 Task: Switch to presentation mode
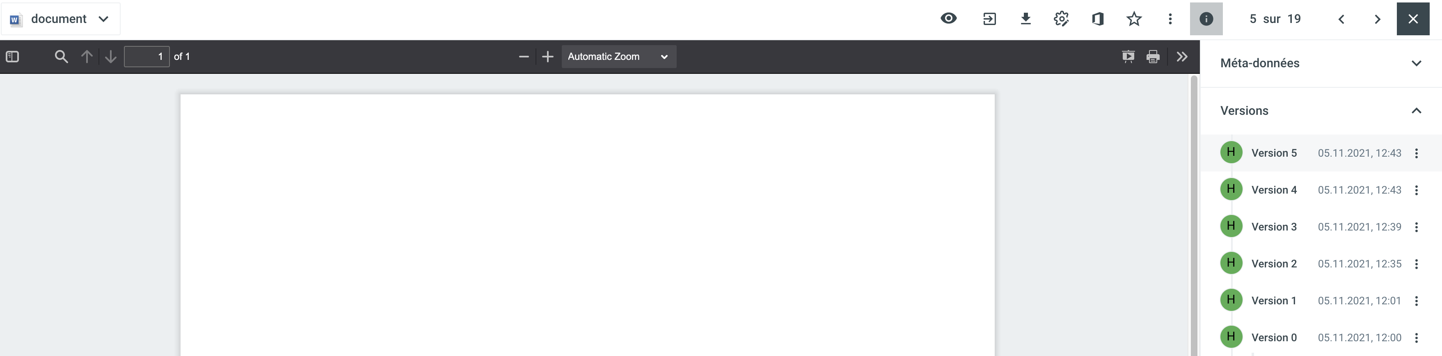coord(1128,57)
